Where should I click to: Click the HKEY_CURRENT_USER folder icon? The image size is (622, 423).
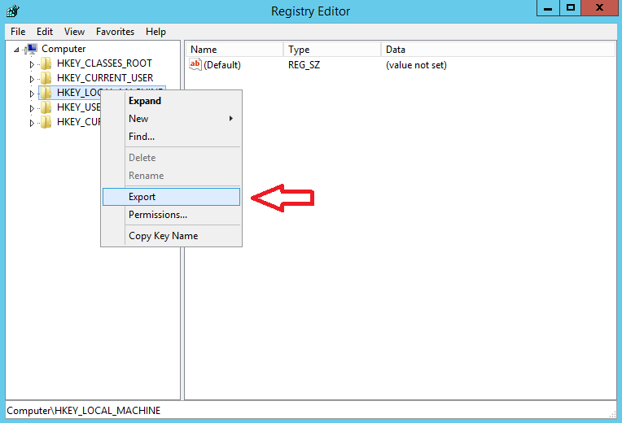[47, 78]
